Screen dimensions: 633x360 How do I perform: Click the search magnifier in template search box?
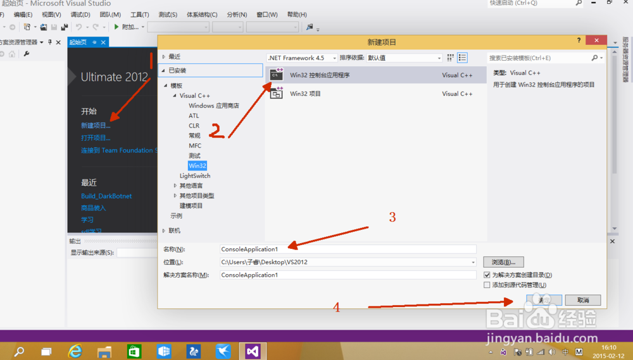[594, 58]
